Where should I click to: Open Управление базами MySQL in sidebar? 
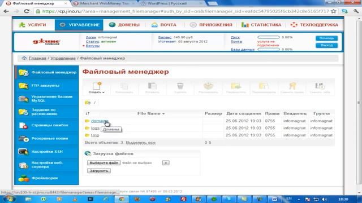click(x=47, y=99)
